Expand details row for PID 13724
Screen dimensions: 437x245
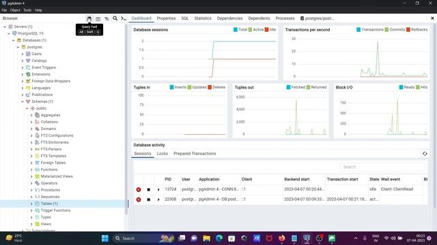tap(158, 189)
